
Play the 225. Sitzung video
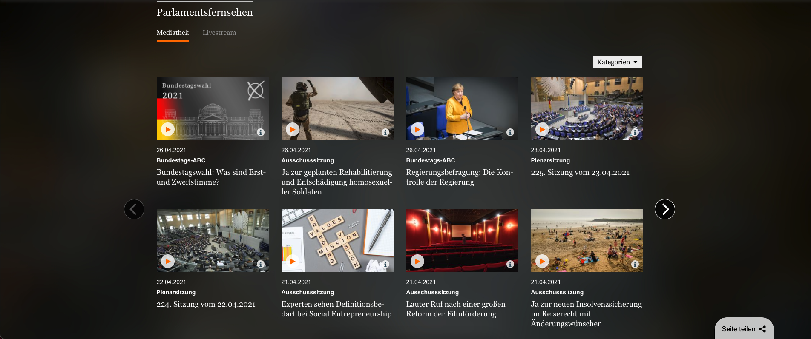(x=542, y=129)
